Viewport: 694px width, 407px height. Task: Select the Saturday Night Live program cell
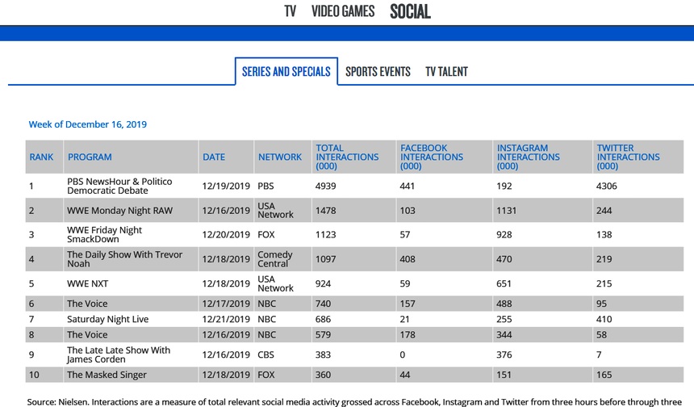click(x=107, y=319)
